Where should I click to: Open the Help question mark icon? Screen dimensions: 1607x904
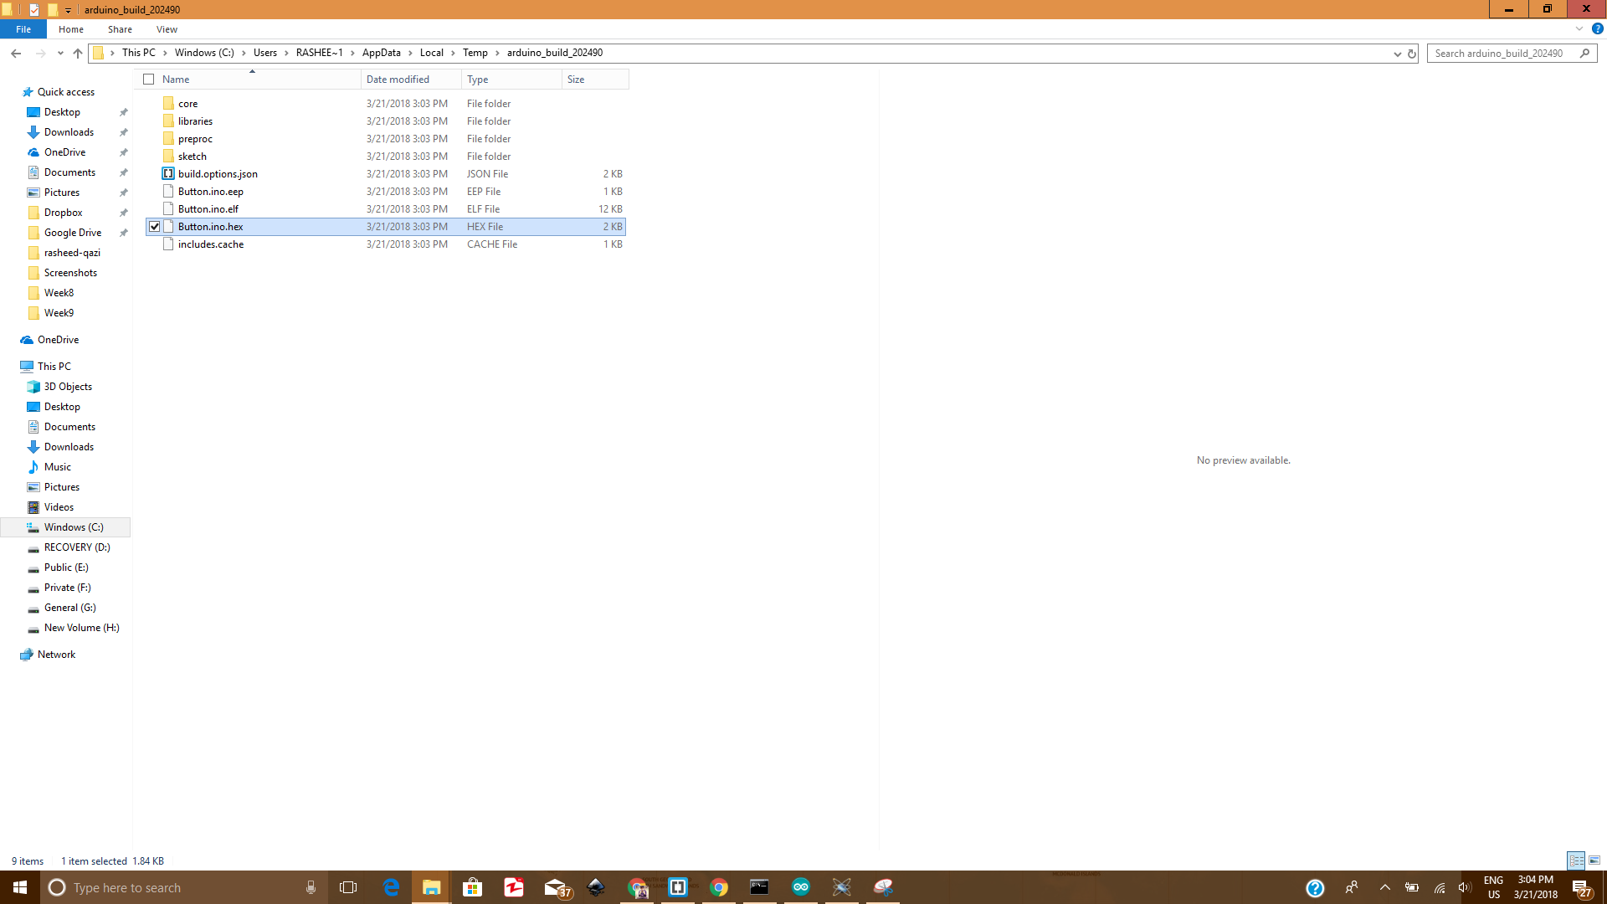pos(1597,28)
